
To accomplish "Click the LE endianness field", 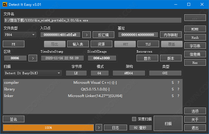I will 76,73.
